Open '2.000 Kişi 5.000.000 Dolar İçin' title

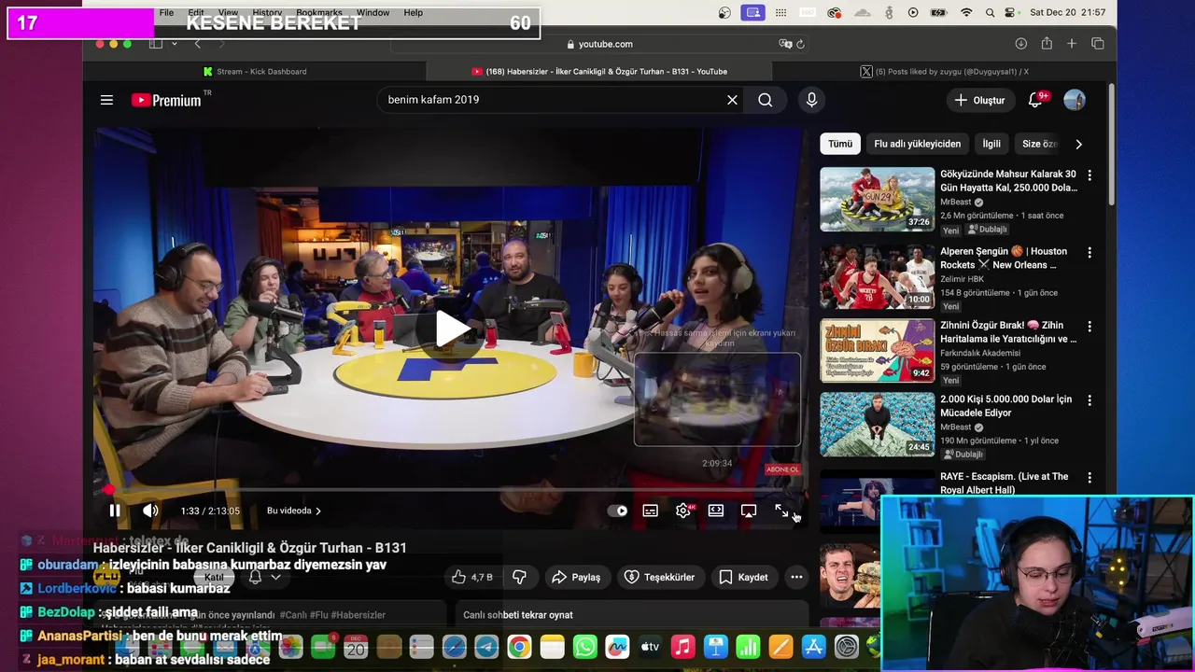tap(1005, 406)
